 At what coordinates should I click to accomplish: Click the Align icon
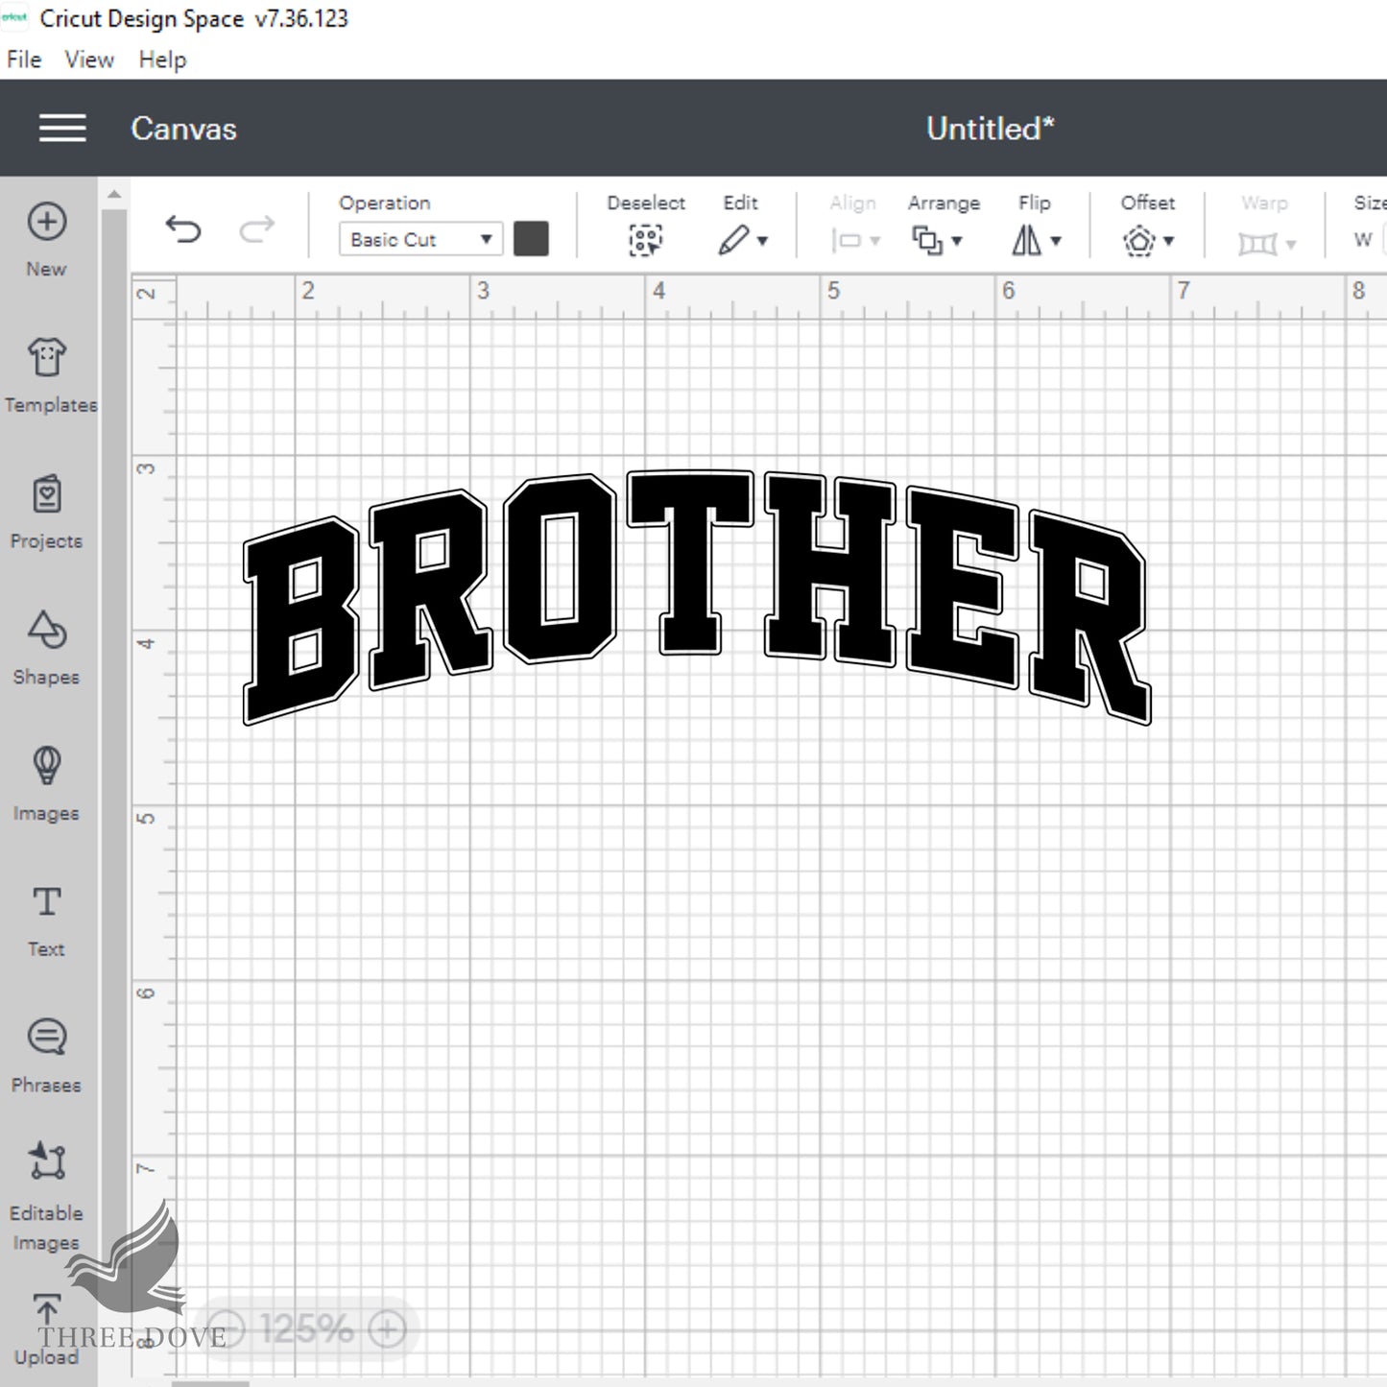pyautogui.click(x=846, y=240)
